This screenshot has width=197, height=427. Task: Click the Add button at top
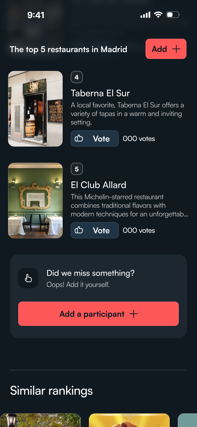(166, 49)
